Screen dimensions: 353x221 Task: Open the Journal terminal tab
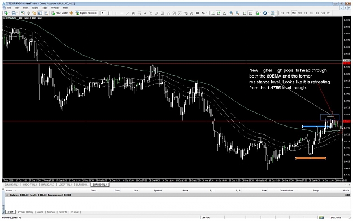tap(75, 212)
